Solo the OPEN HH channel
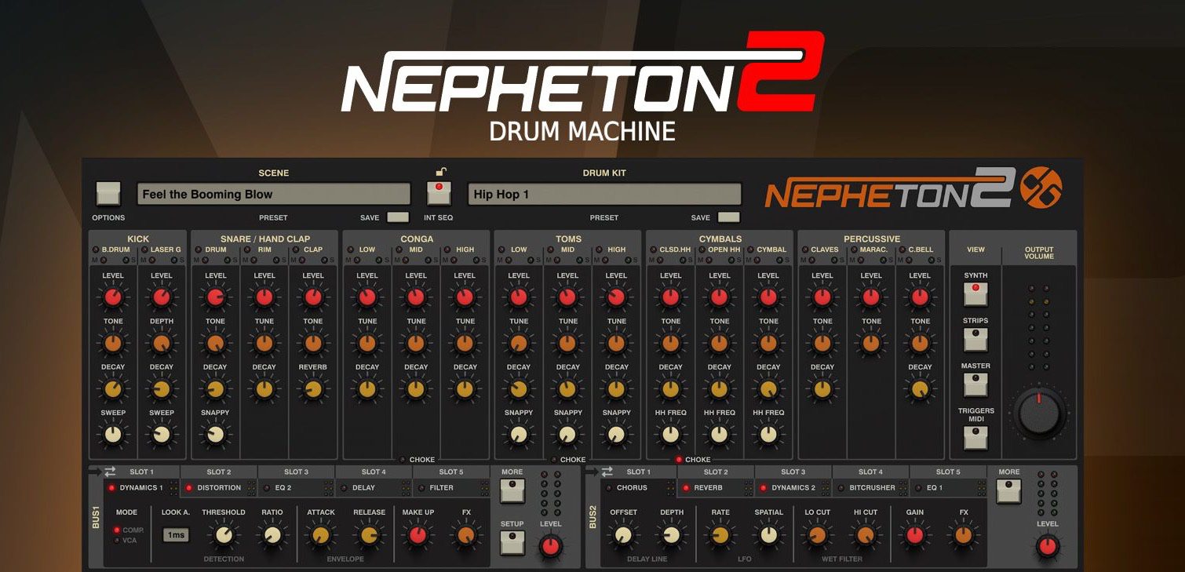This screenshot has width=1185, height=572. (731, 260)
